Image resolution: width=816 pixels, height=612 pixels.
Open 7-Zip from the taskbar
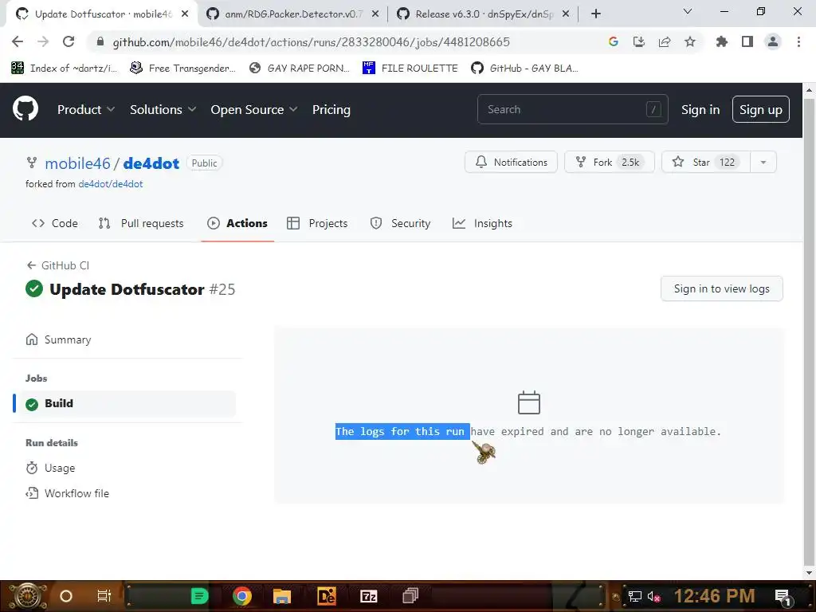click(x=368, y=596)
